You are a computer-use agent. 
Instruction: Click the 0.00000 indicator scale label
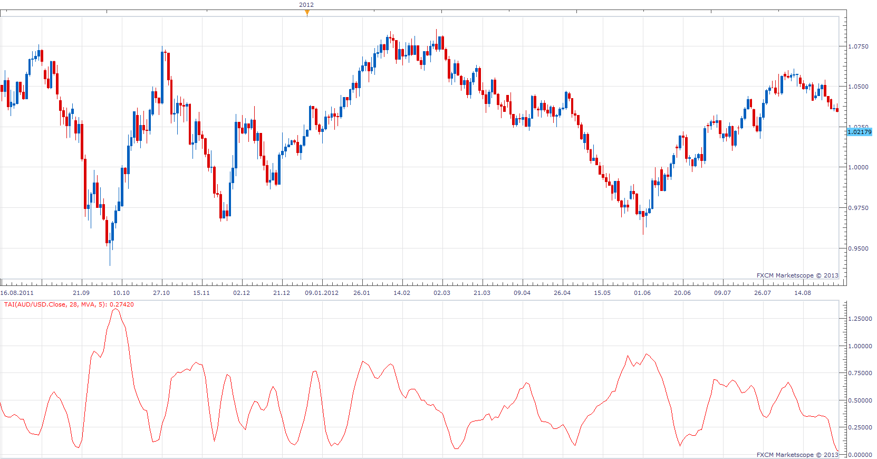tap(860, 455)
